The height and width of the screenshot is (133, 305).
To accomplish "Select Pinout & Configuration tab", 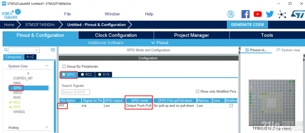I will point(40,35).
